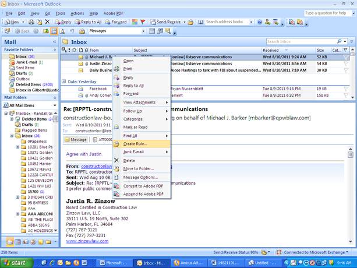Image resolution: width=357 pixels, height=268 pixels.
Task: Open the All Mail Items dropdown
Action: tap(55, 105)
